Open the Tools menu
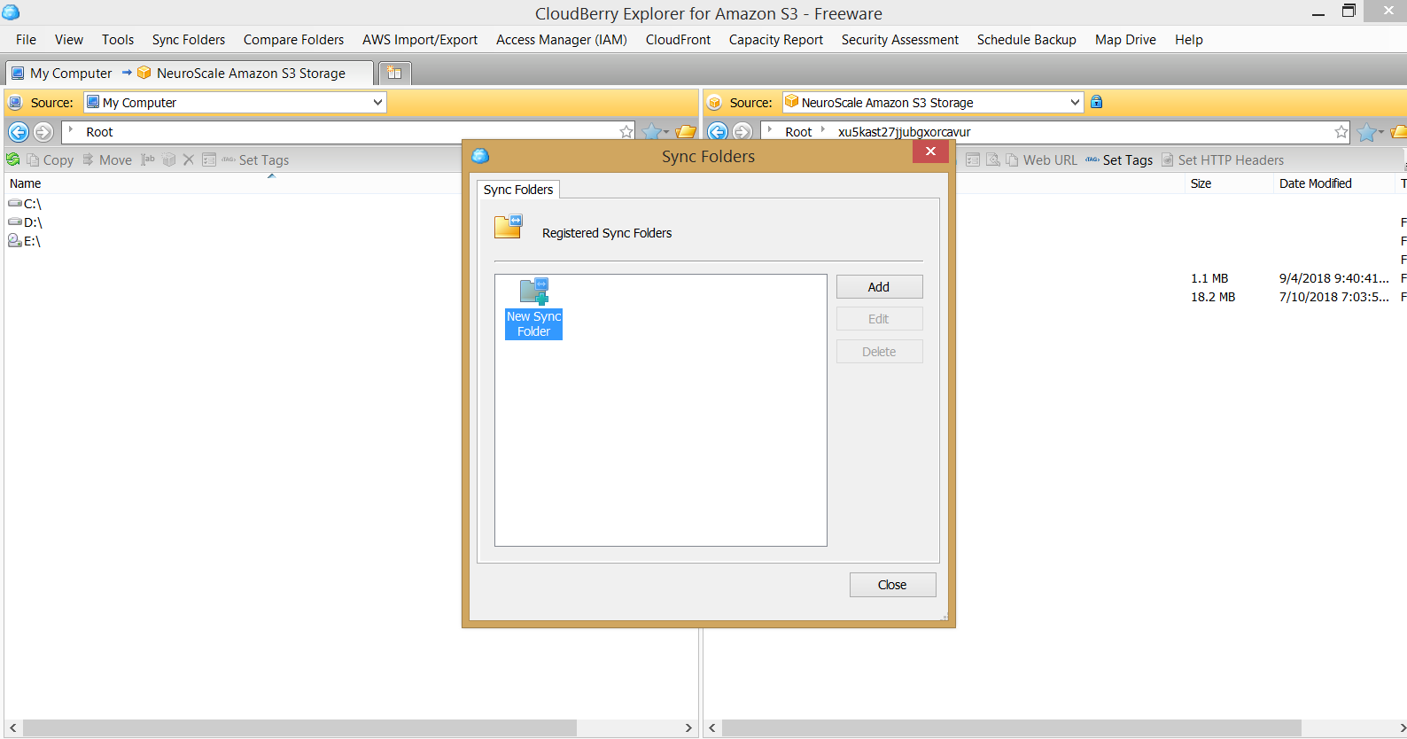 click(118, 40)
